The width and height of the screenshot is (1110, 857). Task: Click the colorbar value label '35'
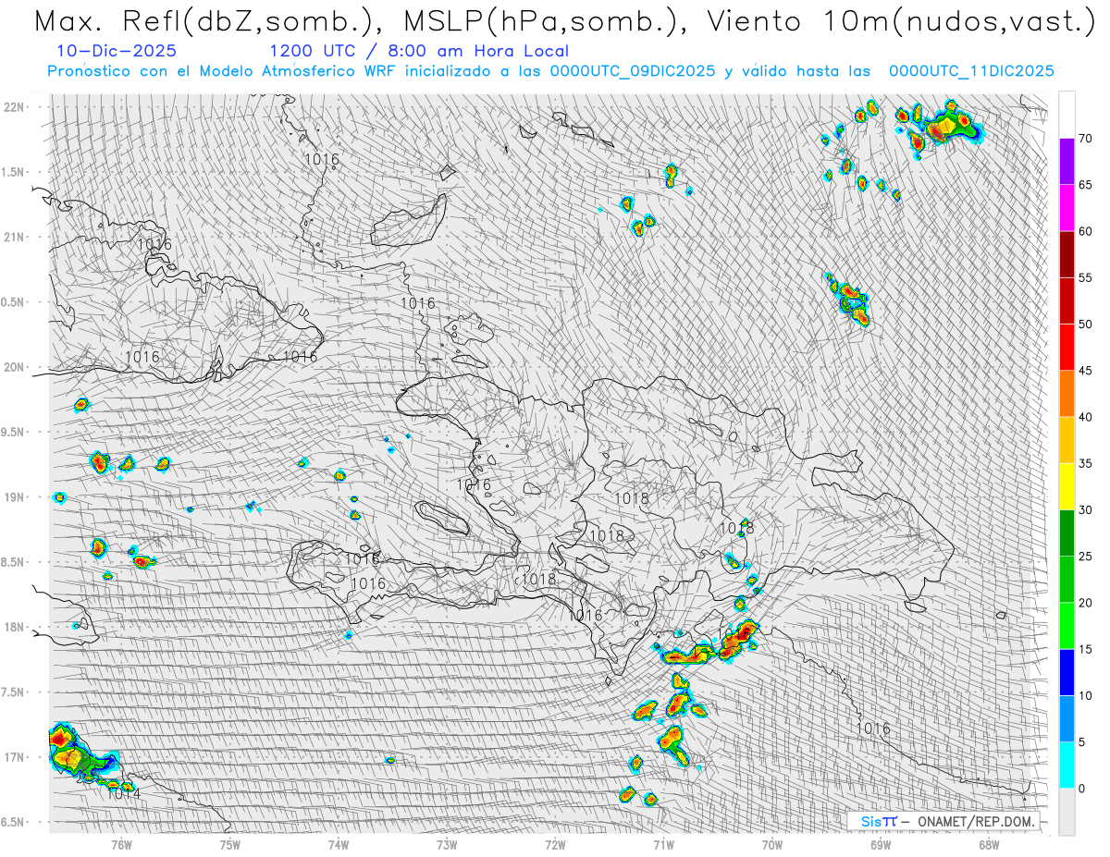1085,463
